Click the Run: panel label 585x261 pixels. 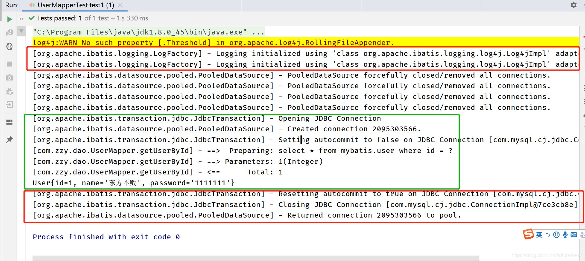pyautogui.click(x=12, y=5)
